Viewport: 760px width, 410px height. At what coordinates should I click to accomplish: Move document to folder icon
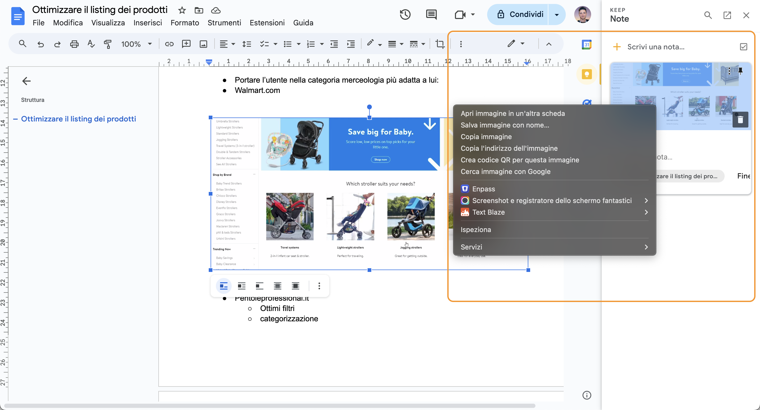199,10
